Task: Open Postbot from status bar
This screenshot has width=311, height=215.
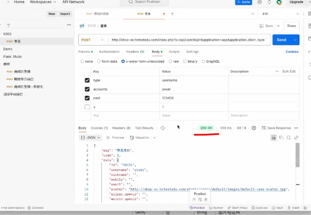Action: (x=197, y=208)
